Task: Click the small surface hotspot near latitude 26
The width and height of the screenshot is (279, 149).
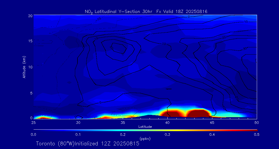Action: coord(43,117)
